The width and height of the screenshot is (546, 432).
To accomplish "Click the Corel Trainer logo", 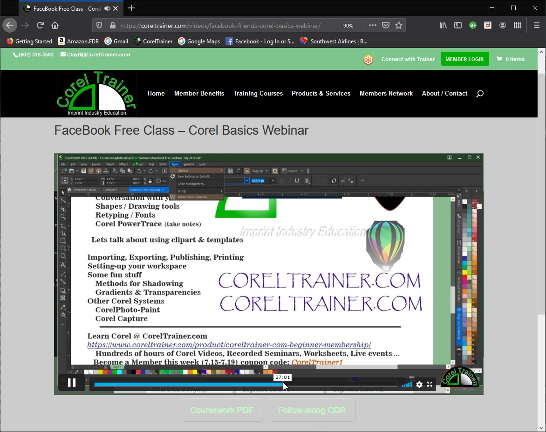I will pos(96,93).
